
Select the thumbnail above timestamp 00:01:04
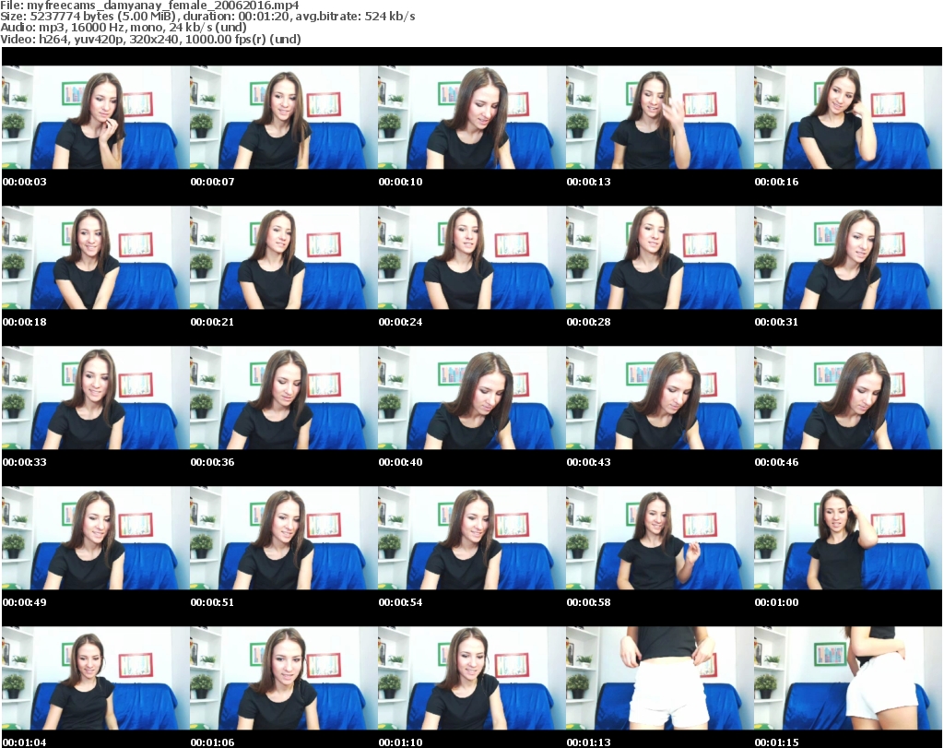coord(96,679)
